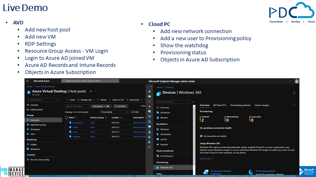The height and width of the screenshot is (177, 316).
Task: Click the Reports monitor icon in the Endpoint Manager rail
Action: [x=150, y=127]
